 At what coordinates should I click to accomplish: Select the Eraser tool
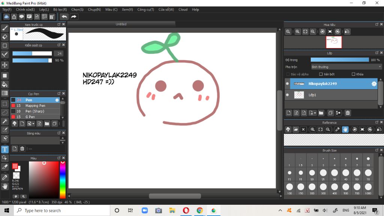[x=4, y=37]
